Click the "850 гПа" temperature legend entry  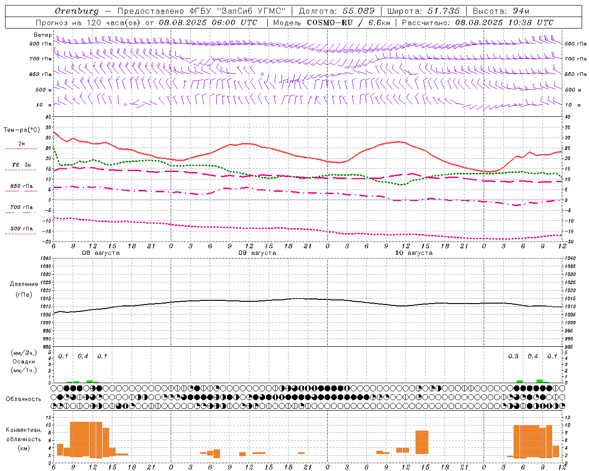[21, 186]
